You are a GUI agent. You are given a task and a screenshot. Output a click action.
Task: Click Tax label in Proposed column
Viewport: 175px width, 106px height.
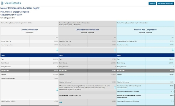coord(118,59)
